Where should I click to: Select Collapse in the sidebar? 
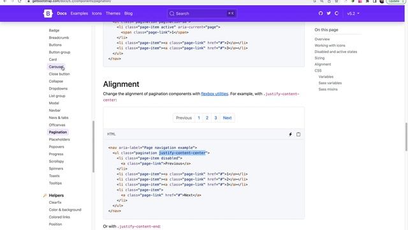point(56,81)
